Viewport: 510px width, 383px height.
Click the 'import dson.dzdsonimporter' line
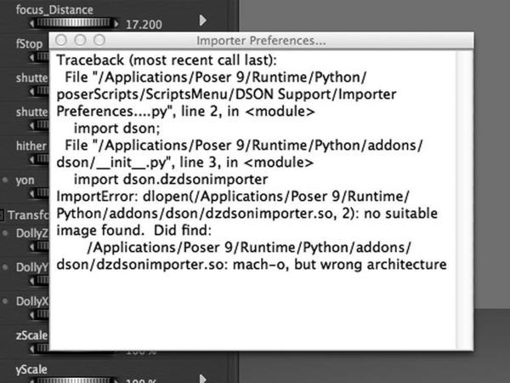(171, 180)
